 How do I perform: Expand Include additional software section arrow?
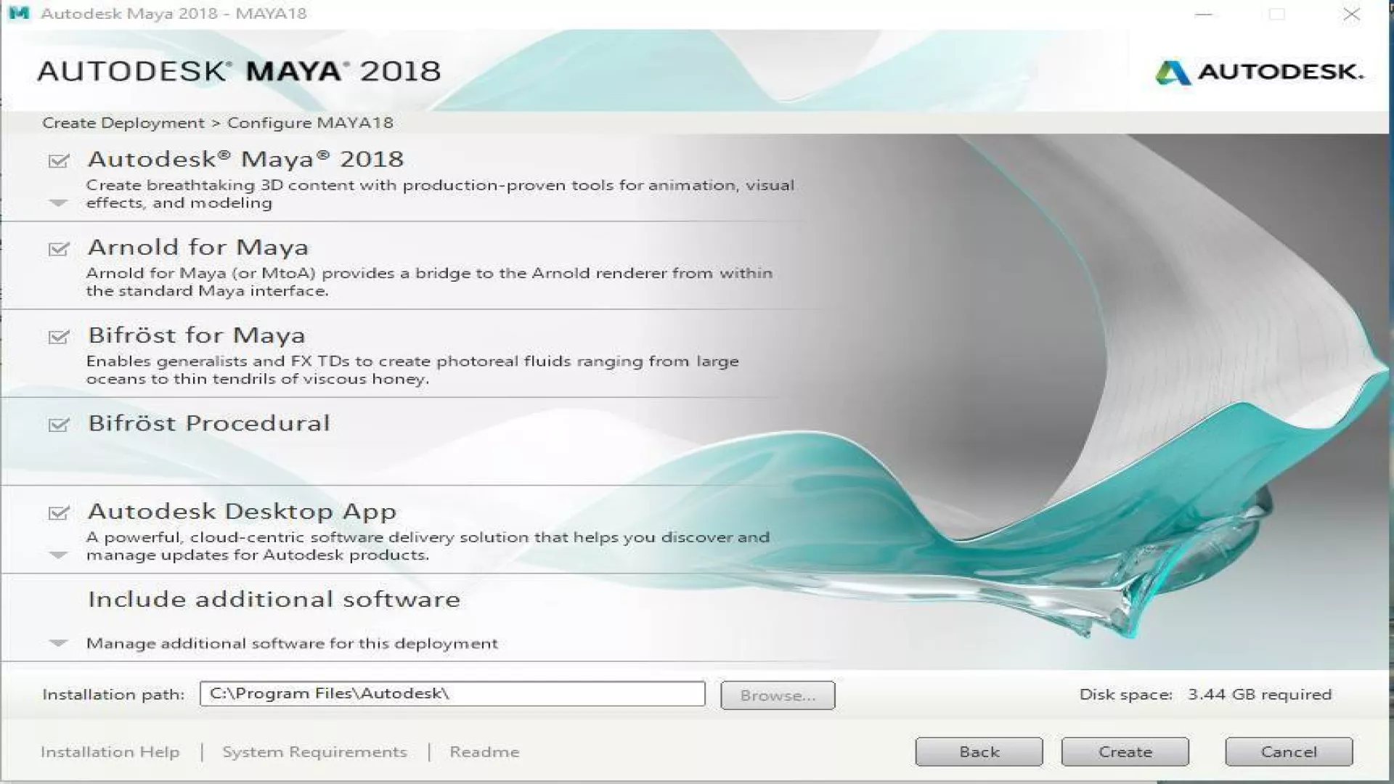58,643
